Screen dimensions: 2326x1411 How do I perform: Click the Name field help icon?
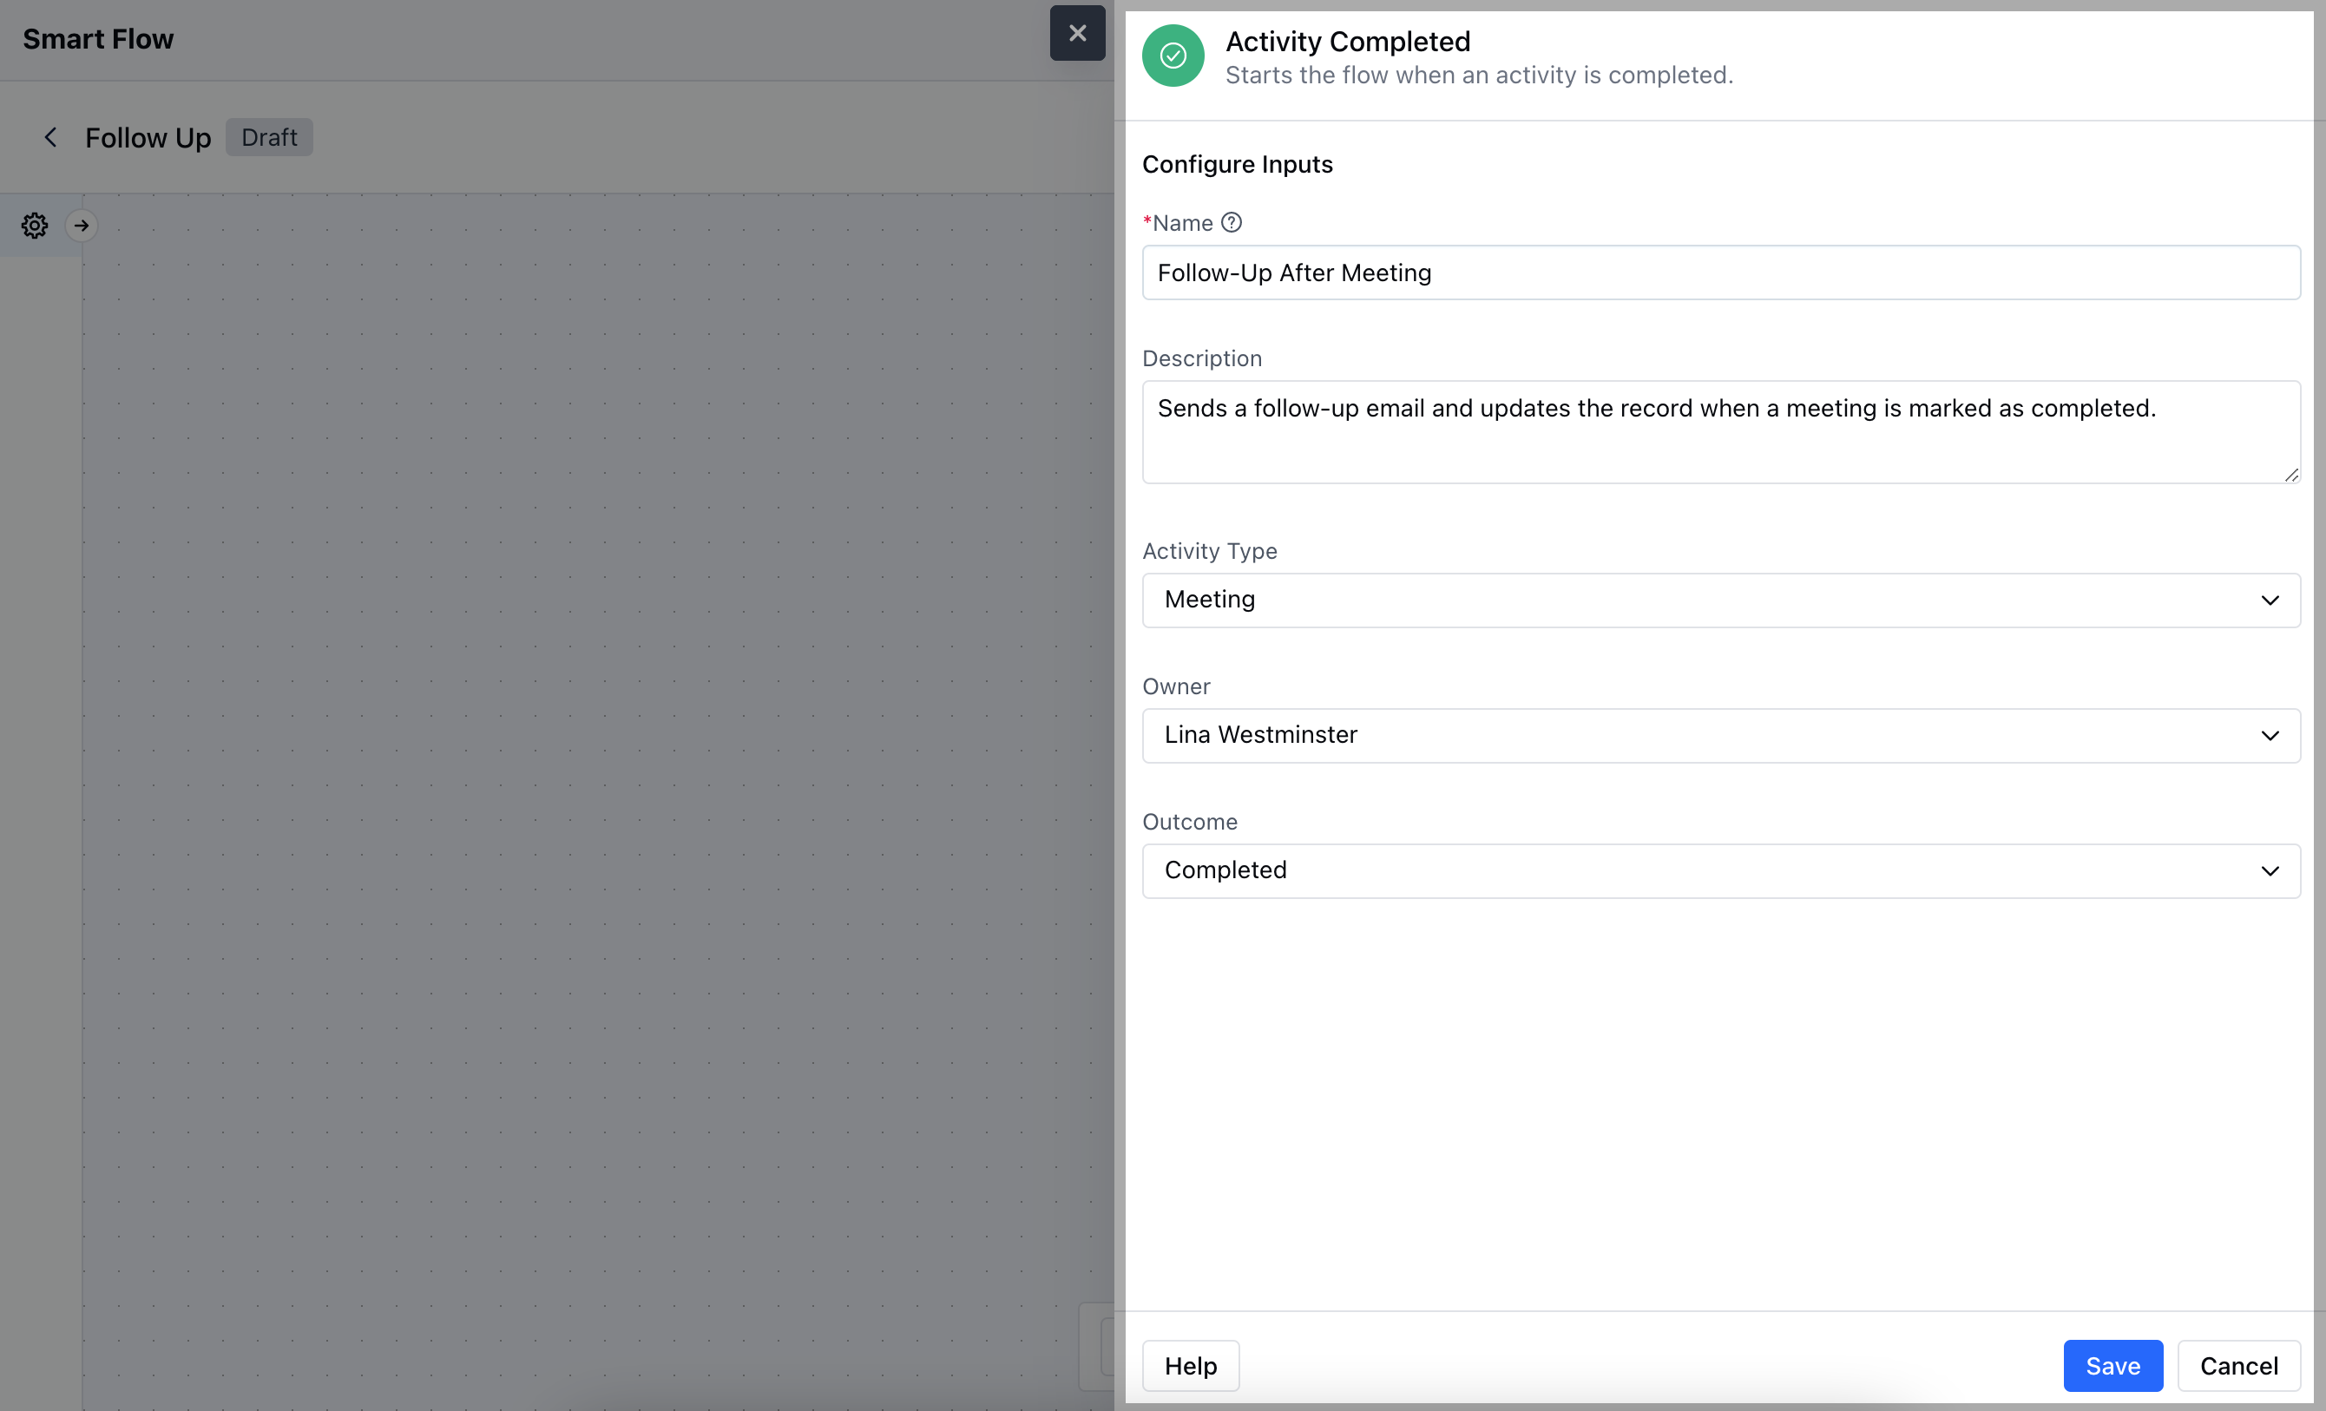[x=1231, y=223]
